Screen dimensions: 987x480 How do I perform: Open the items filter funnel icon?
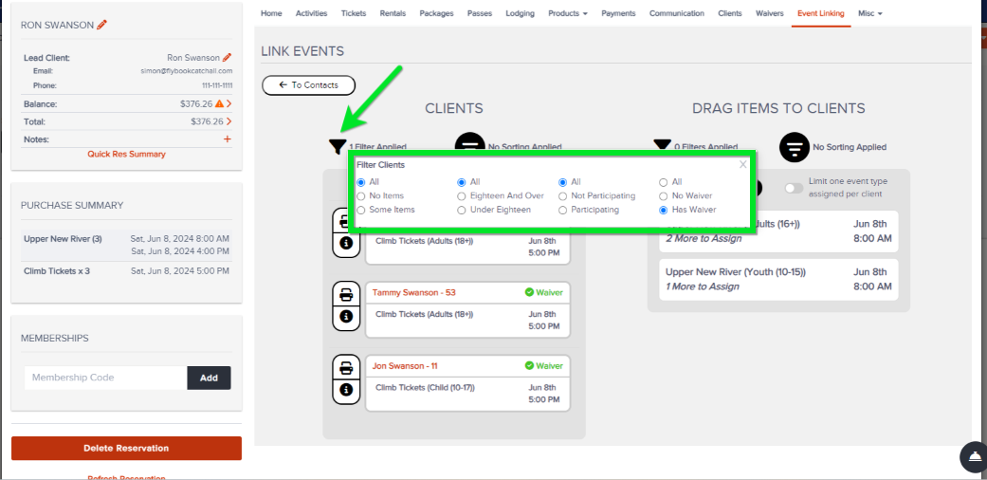[662, 145]
